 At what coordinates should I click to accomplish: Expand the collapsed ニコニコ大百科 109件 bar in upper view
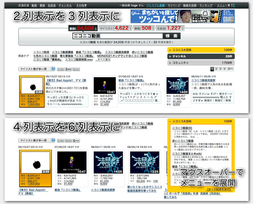[201, 50]
